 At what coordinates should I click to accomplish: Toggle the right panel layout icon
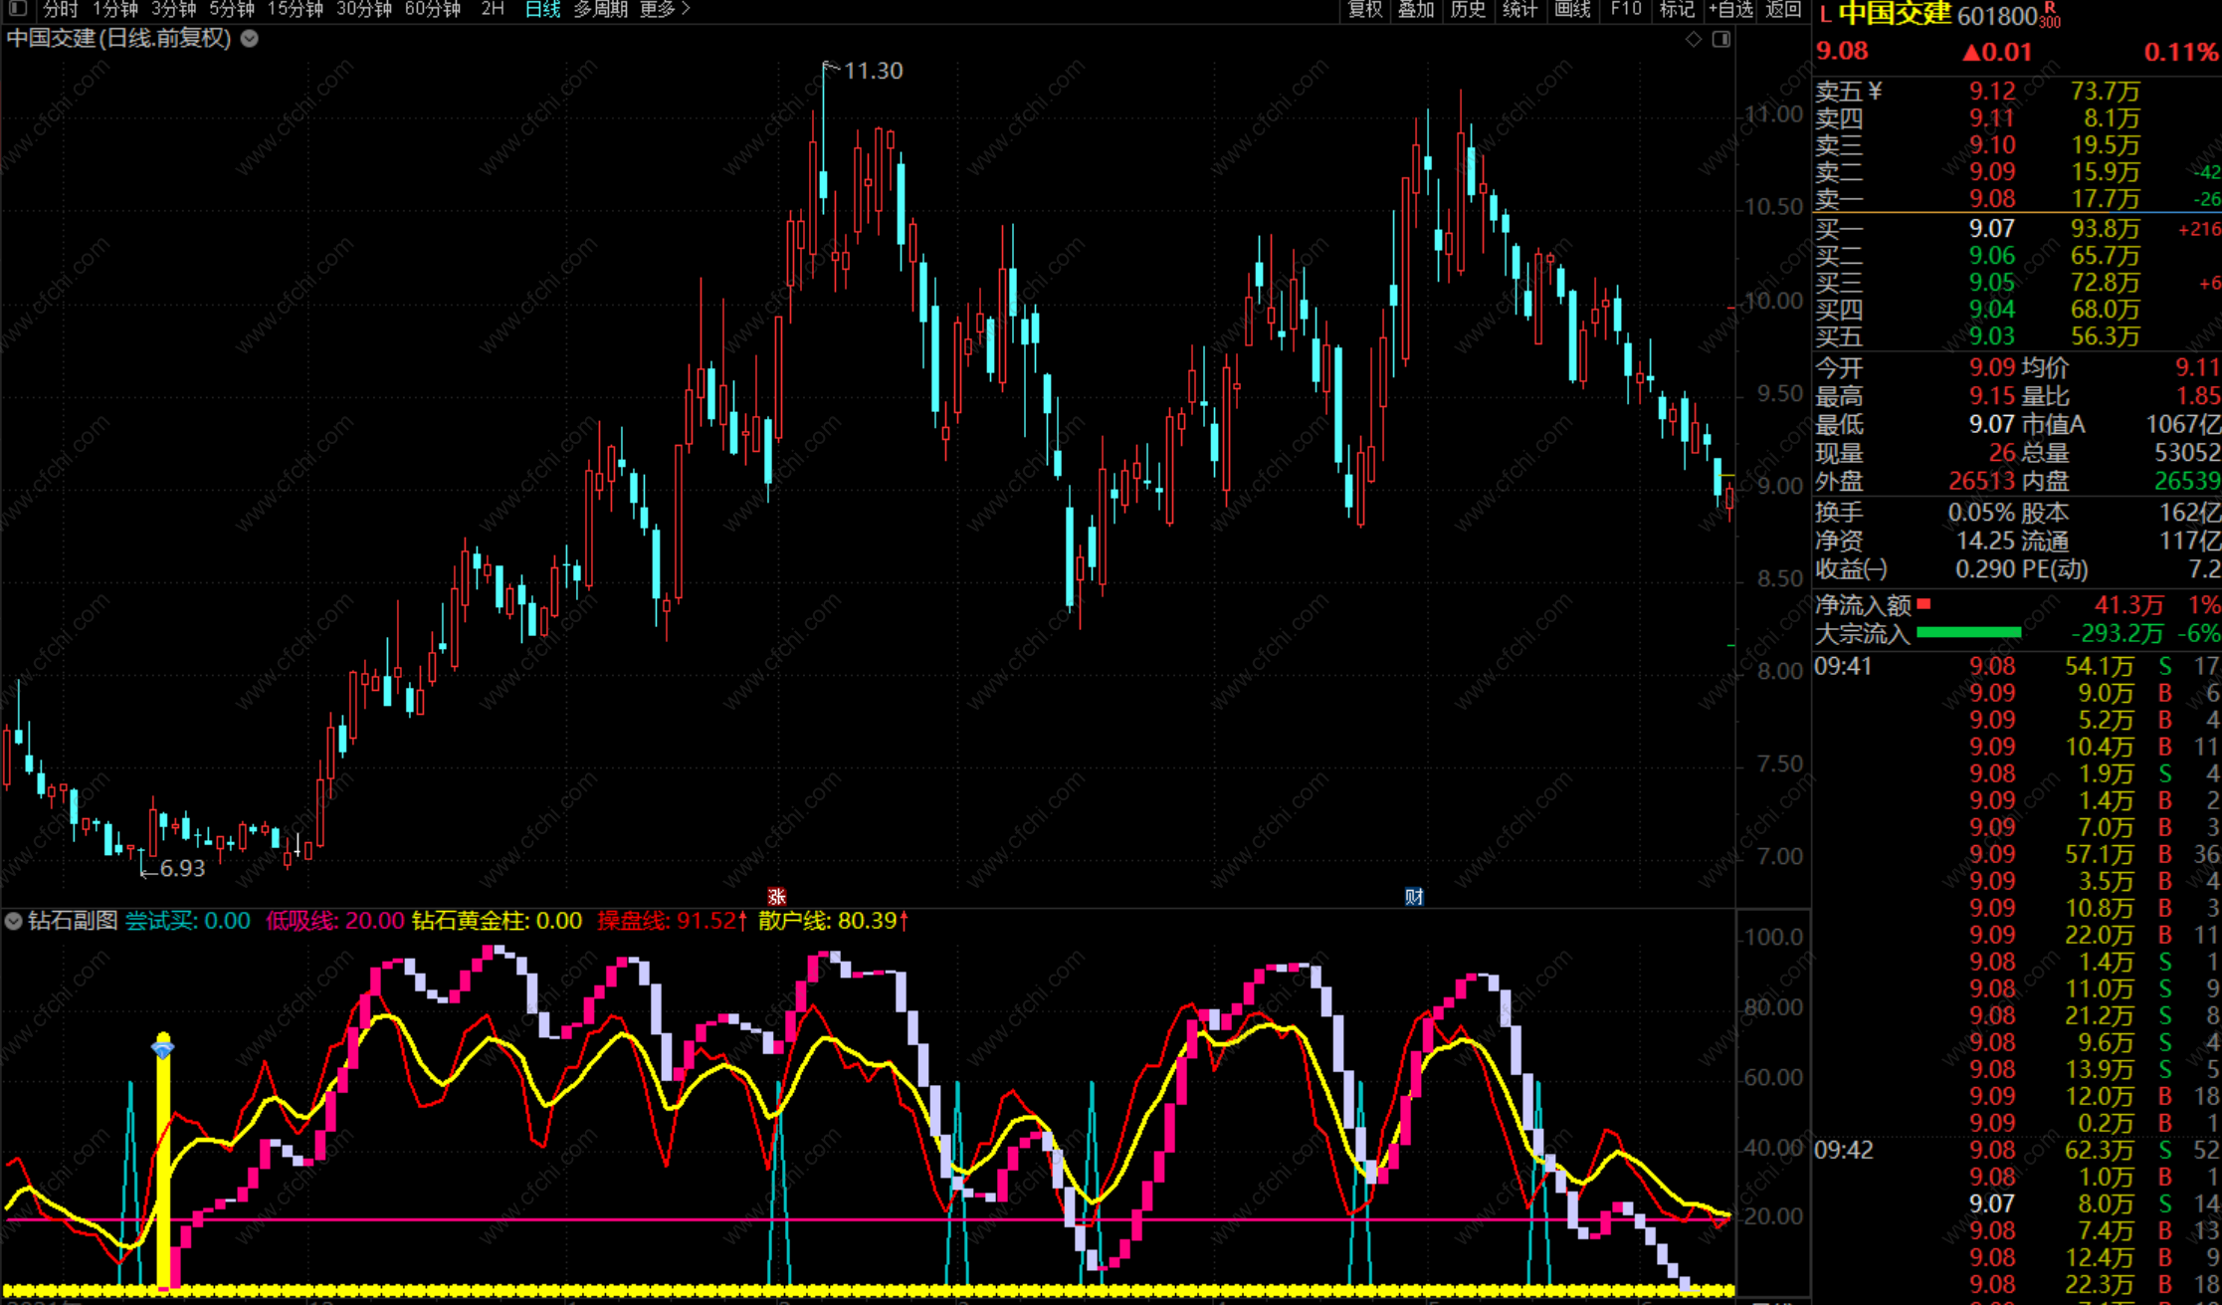pos(1720,40)
